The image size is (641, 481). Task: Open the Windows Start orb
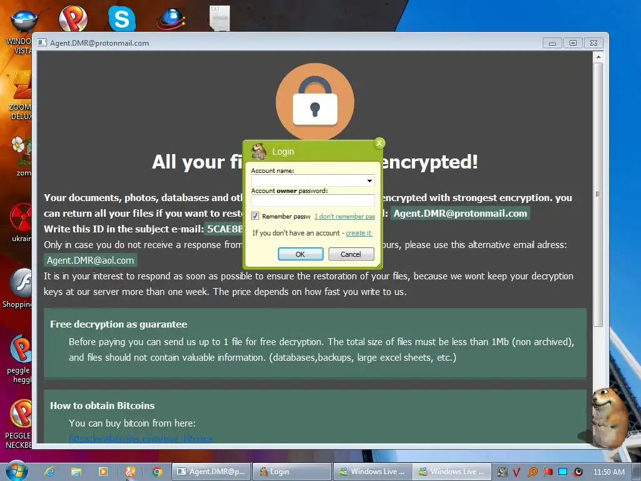pos(16,470)
